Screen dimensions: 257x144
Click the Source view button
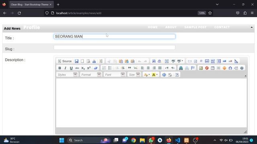[65, 61]
